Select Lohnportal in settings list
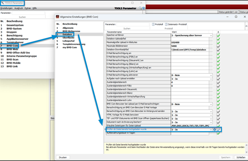248x161 pixels. [x=68, y=41]
